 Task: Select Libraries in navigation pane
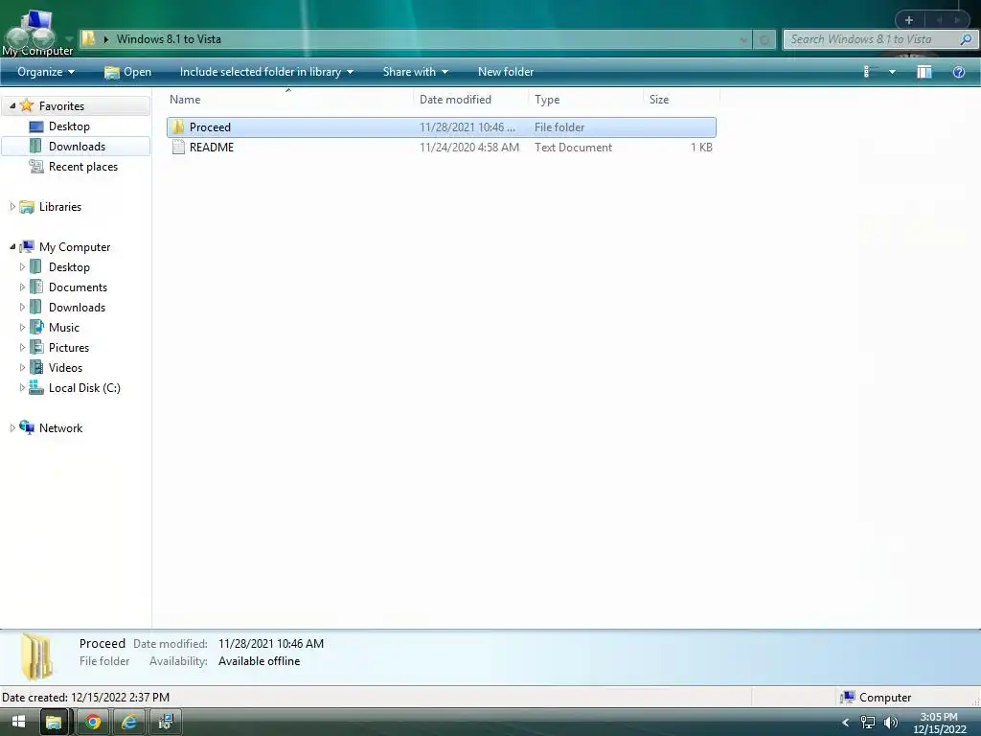60,207
